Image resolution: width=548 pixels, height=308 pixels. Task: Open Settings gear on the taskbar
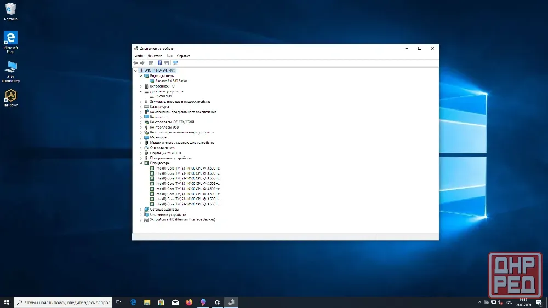(x=217, y=302)
